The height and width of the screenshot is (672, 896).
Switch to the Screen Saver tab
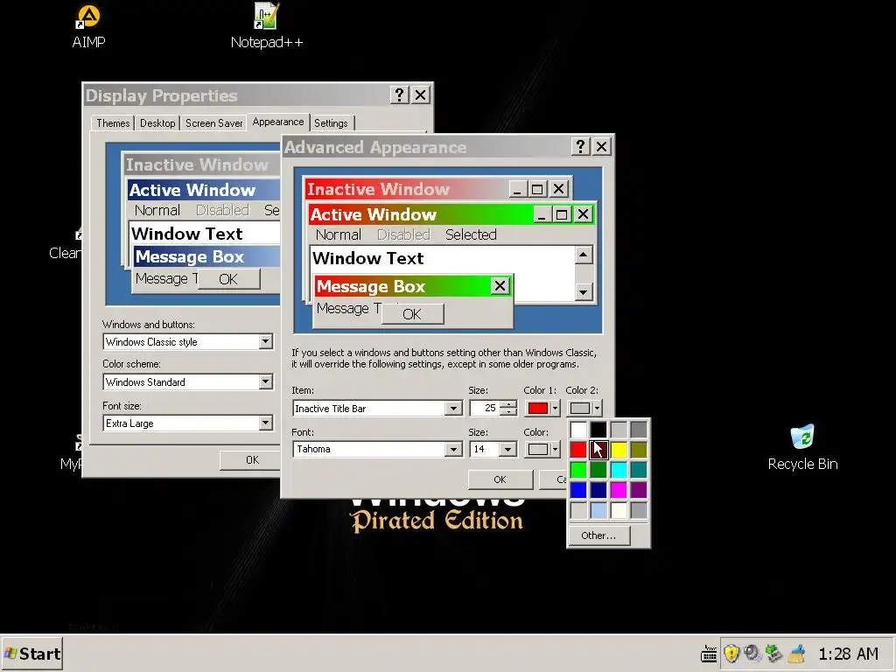[x=213, y=122]
